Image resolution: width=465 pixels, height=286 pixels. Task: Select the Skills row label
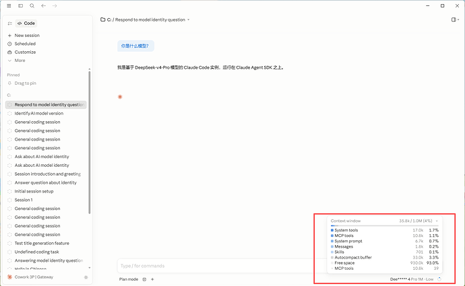coord(339,252)
